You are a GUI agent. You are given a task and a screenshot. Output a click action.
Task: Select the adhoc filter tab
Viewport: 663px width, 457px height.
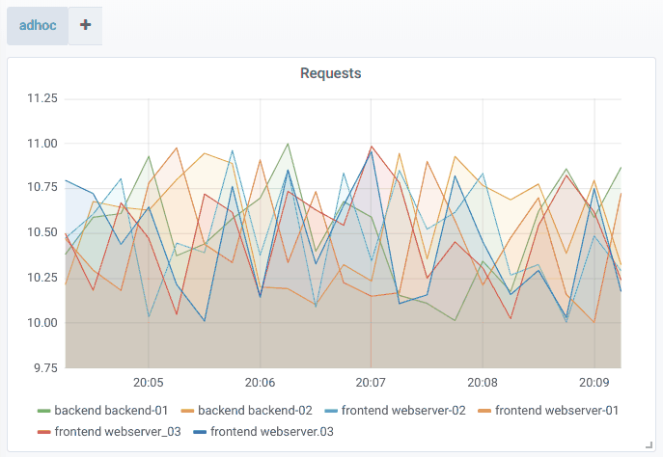pos(38,26)
